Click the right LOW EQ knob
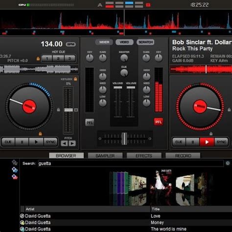 click(146, 103)
